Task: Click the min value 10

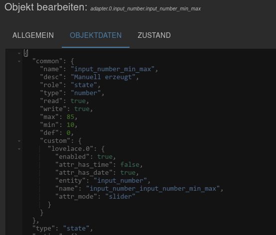Action: [x=70, y=124]
